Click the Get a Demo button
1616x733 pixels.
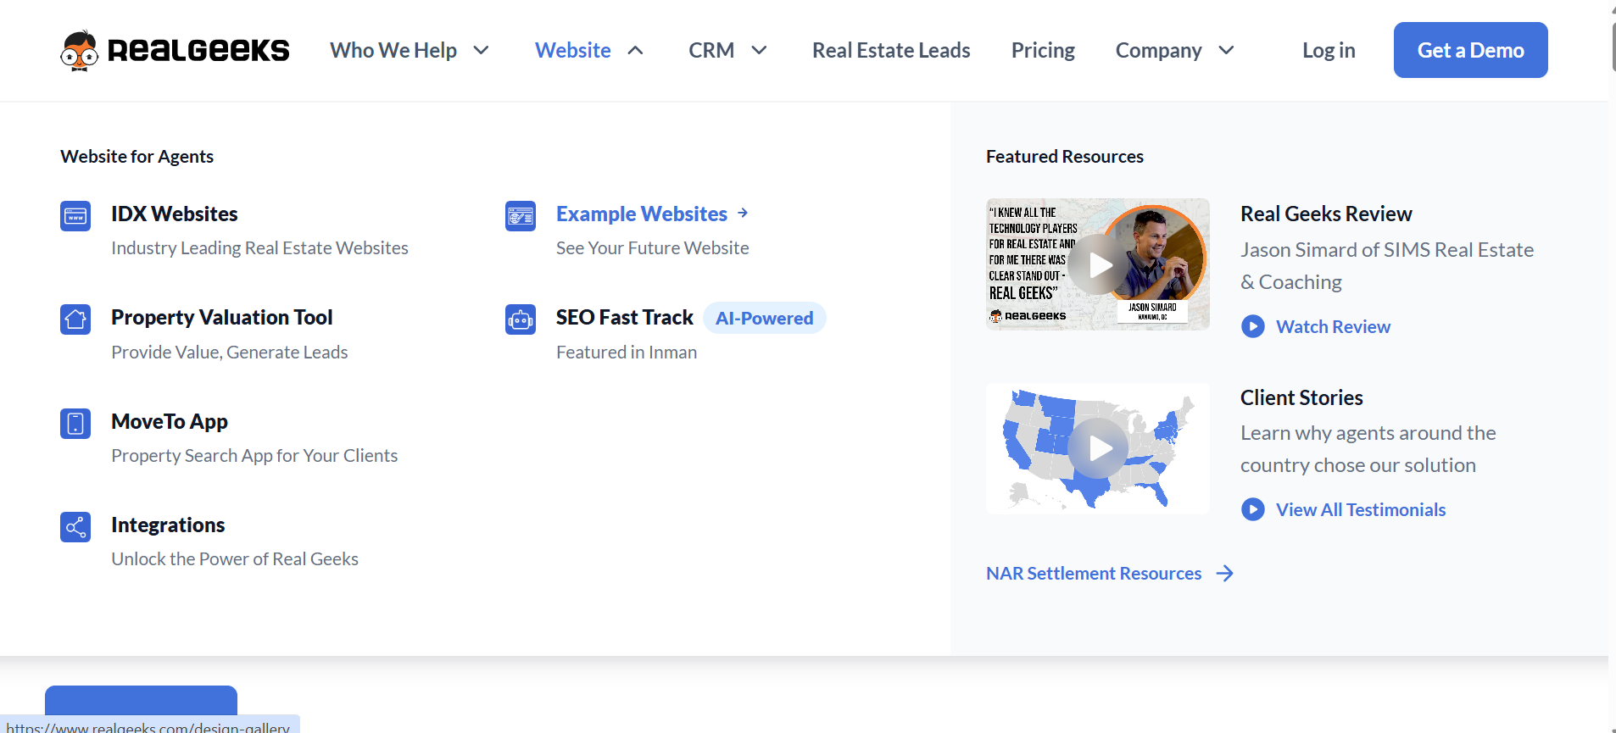click(x=1470, y=50)
